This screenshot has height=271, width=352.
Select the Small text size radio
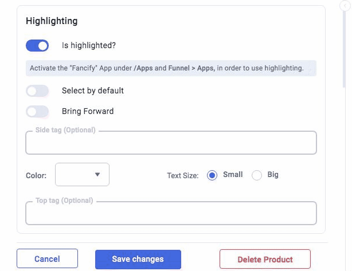coord(212,175)
